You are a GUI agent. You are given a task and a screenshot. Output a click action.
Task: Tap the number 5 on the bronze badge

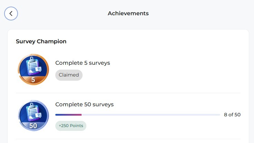click(x=33, y=80)
